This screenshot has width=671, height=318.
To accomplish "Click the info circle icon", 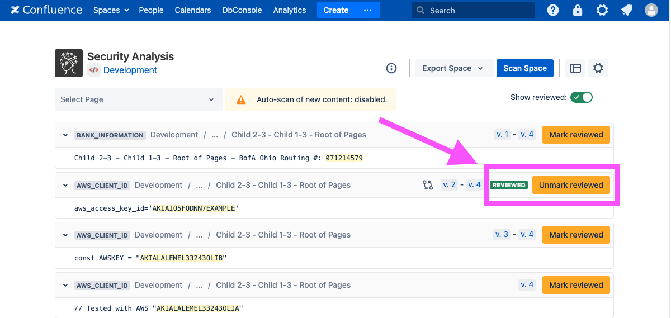I will click(x=391, y=68).
